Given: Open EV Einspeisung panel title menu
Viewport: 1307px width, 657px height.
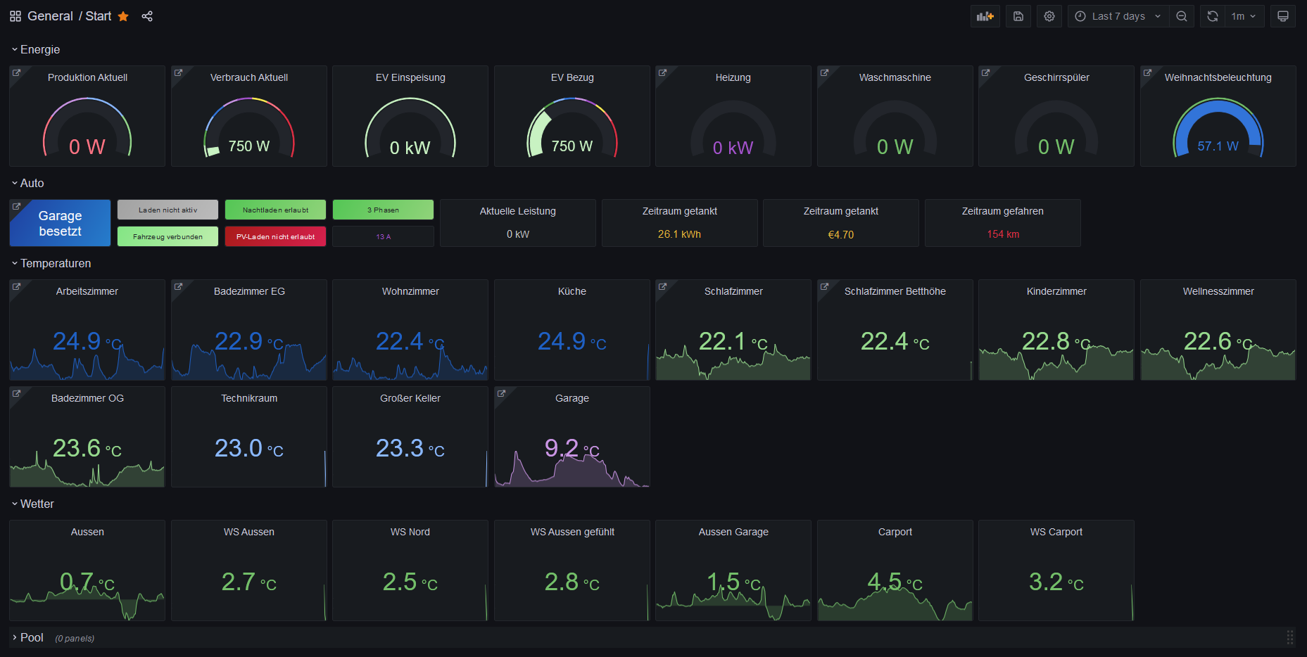Looking at the screenshot, I should pos(410,77).
